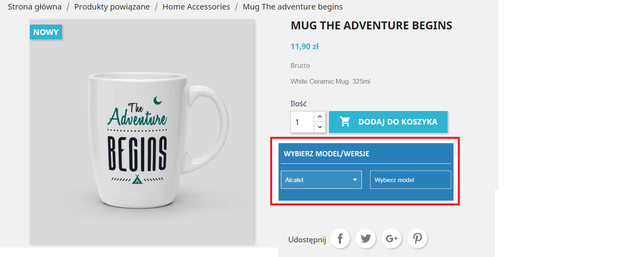
Task: Increase quantity with up arrow
Action: [x=320, y=117]
